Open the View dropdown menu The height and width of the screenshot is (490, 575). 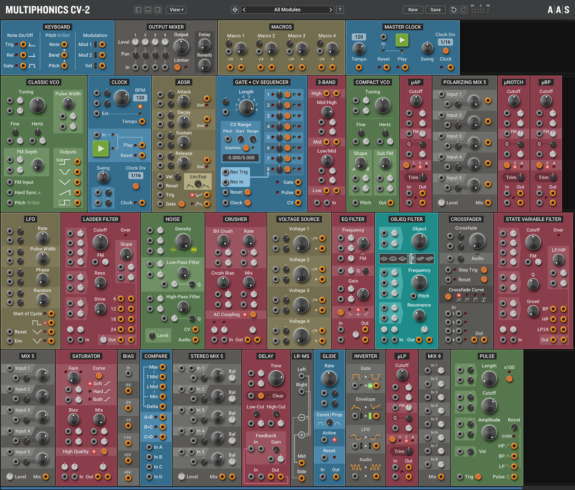[x=176, y=10]
